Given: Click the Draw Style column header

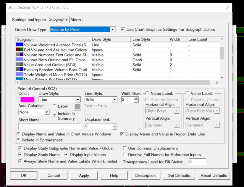Looking at the screenshot, I should pos(110,39).
